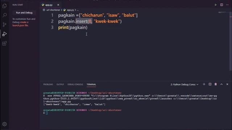Close the terminal panel
The width and height of the screenshot is (232, 130).
227,84
